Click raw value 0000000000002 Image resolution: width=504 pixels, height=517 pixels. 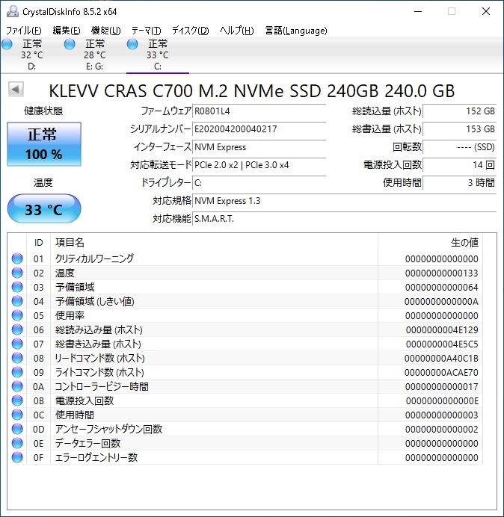tap(442, 430)
